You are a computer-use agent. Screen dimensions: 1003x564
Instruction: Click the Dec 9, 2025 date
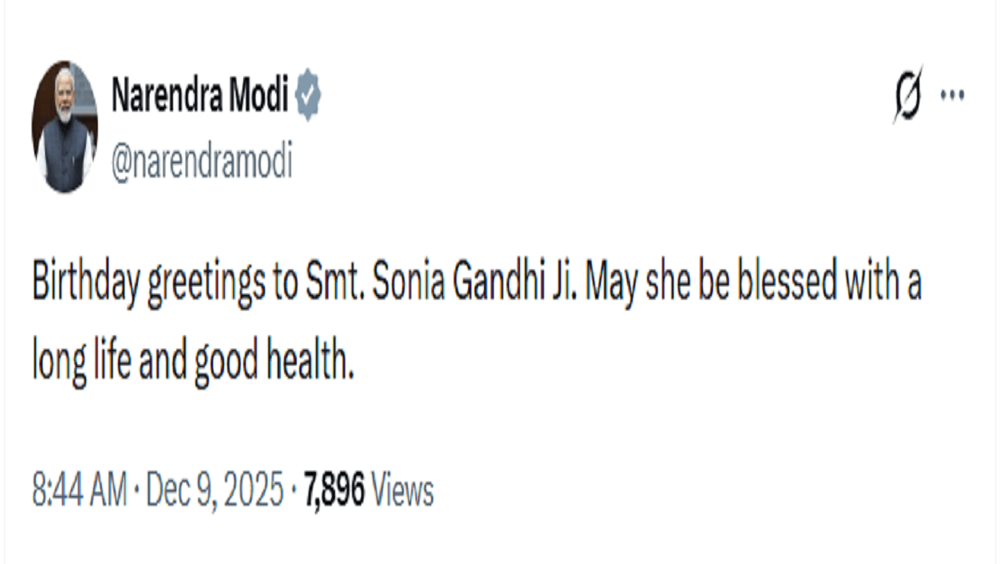[x=215, y=491]
